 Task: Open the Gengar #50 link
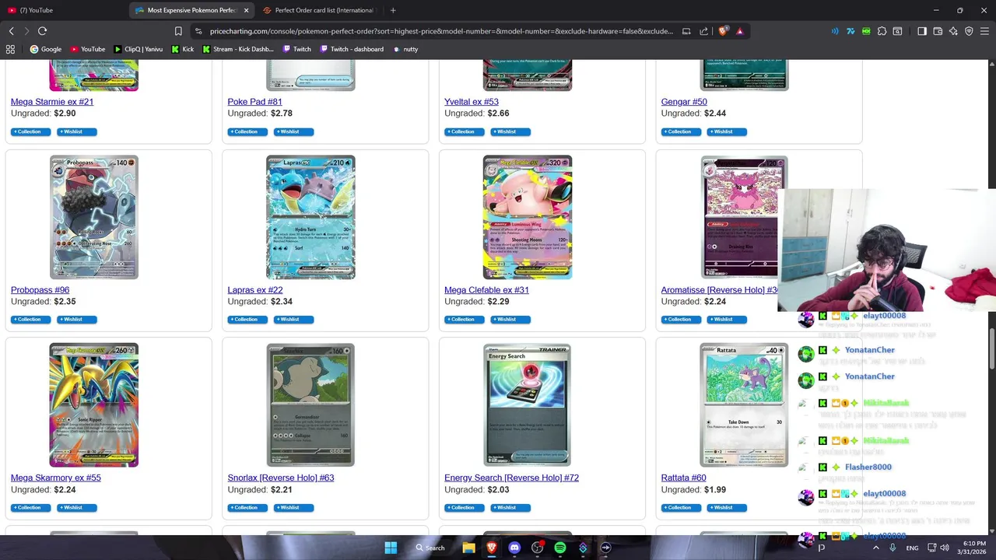(x=684, y=102)
